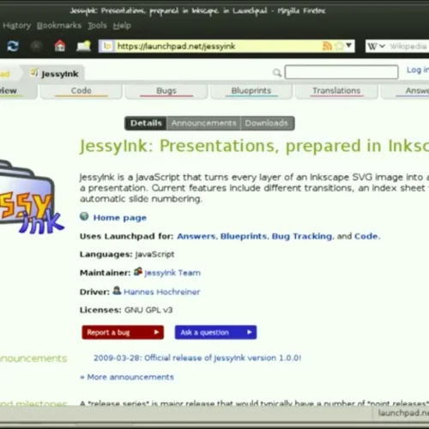Click the Log in link
Screen dimensions: 429x429
click(x=418, y=69)
